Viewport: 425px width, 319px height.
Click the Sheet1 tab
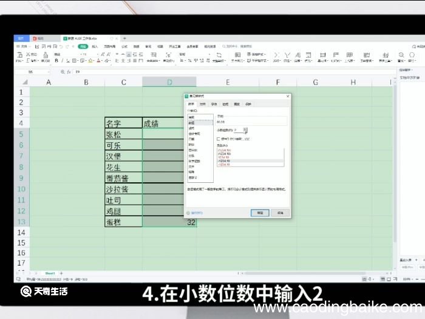[50, 273]
